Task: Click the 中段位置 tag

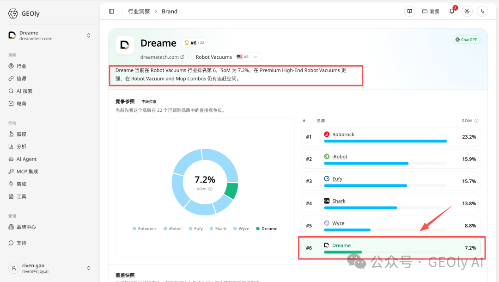Action: (149, 102)
